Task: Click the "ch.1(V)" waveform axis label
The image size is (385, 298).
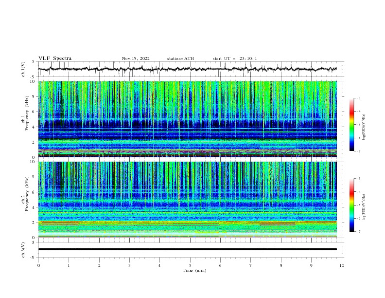Action: point(23,69)
